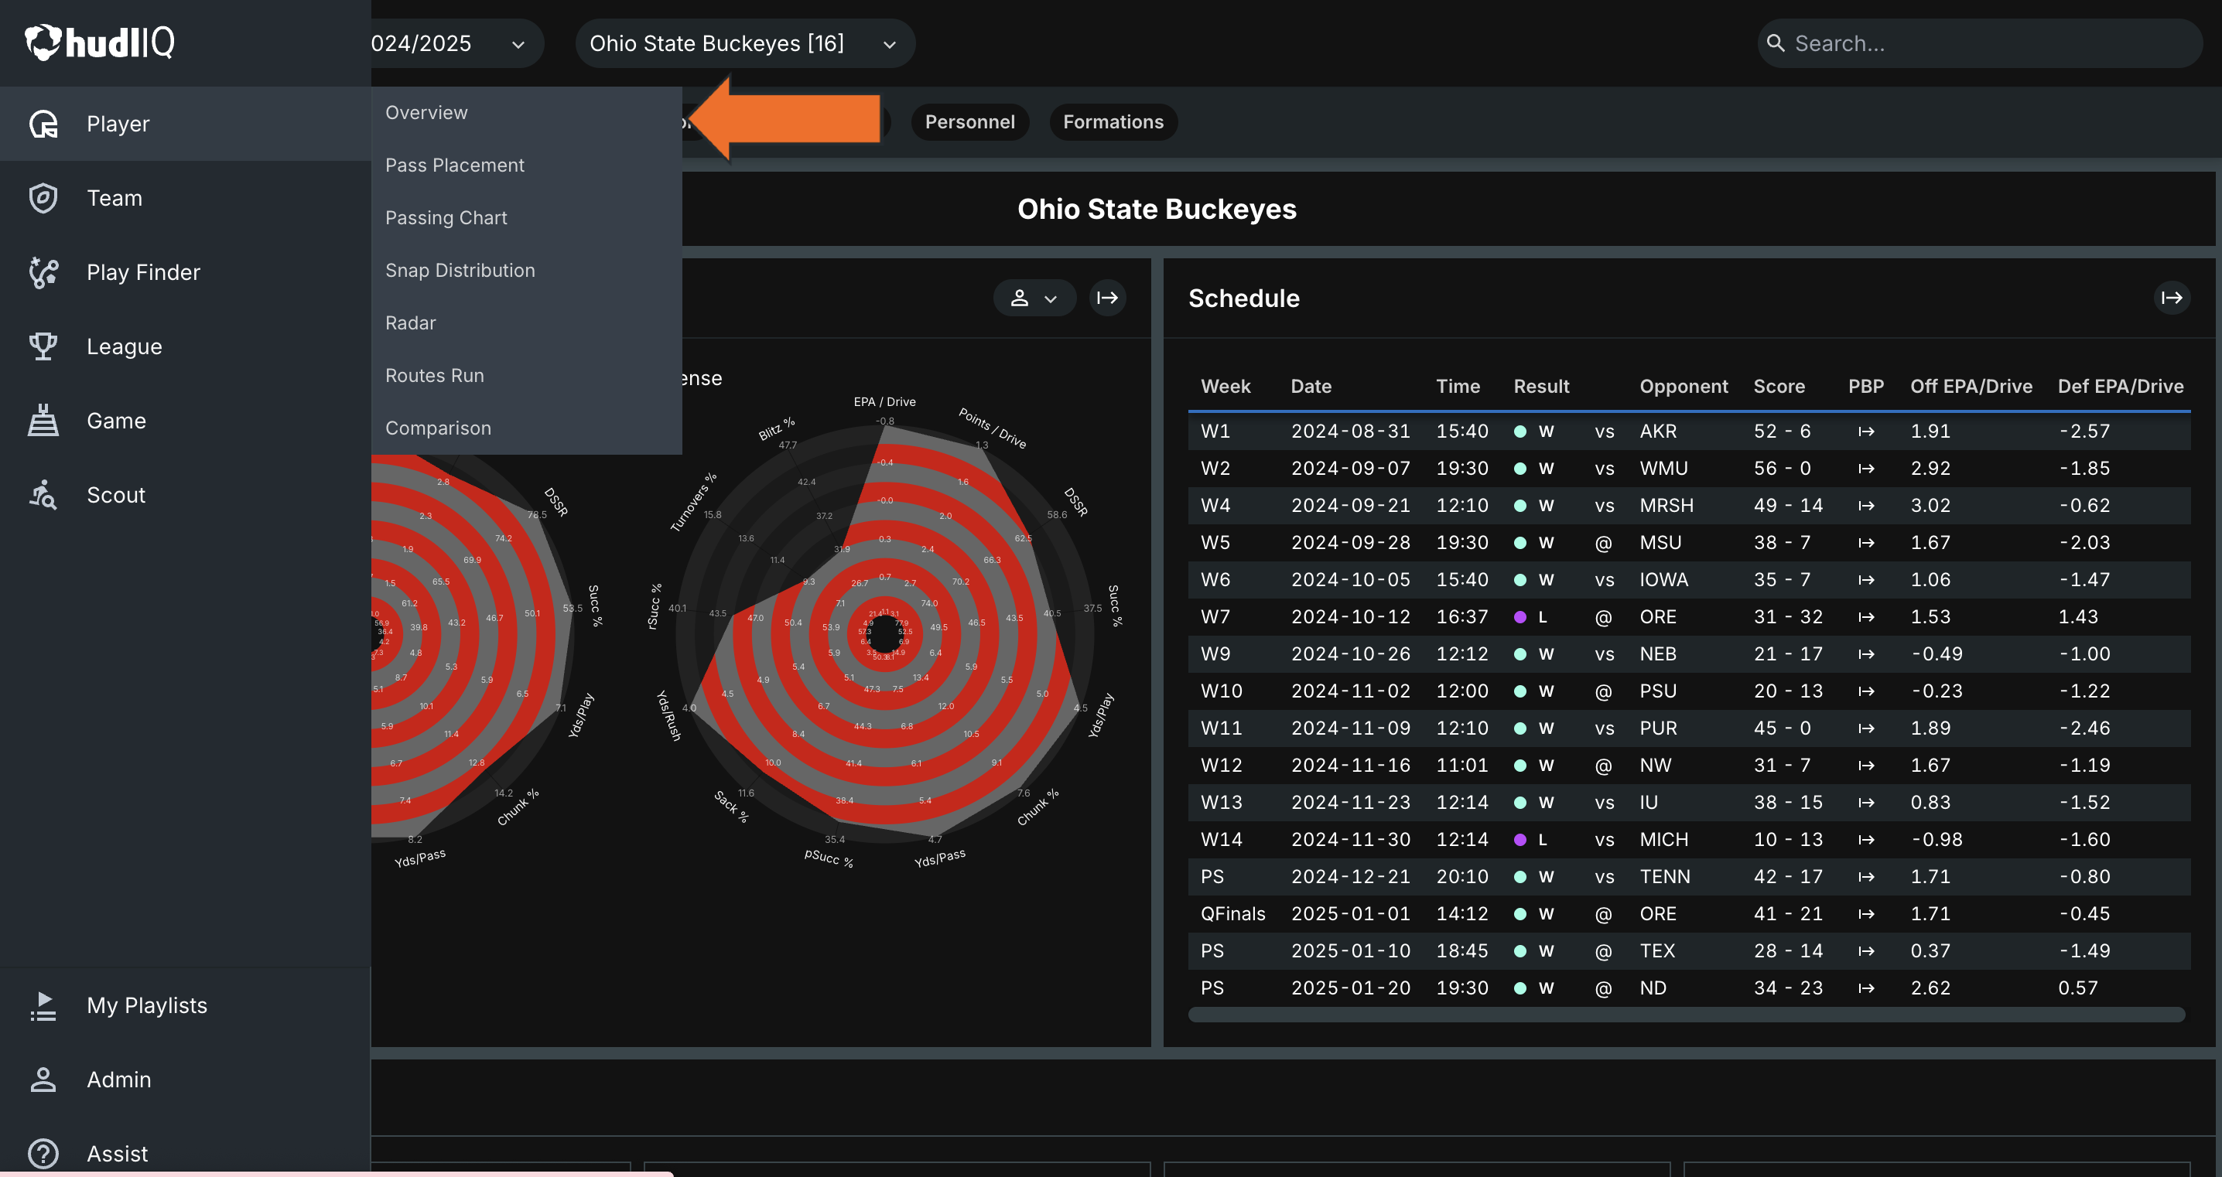Viewport: 2222px width, 1177px height.
Task: Click the W9 NEB row score 21 - 17
Action: click(x=1787, y=654)
